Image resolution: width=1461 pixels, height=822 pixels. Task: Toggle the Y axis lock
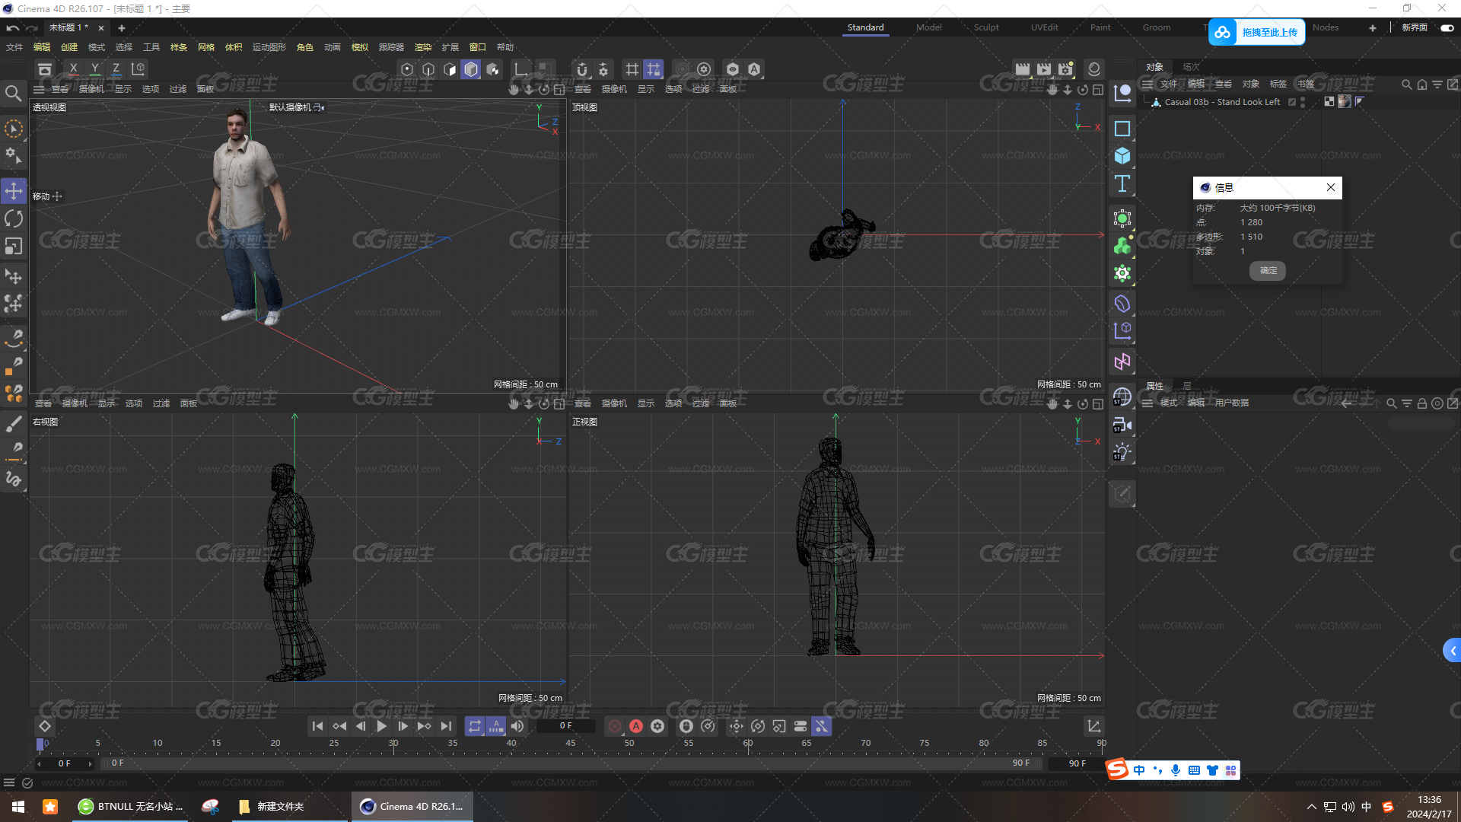(x=94, y=69)
